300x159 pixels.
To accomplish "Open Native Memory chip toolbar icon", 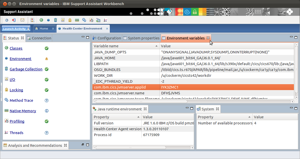I will (77, 20).
